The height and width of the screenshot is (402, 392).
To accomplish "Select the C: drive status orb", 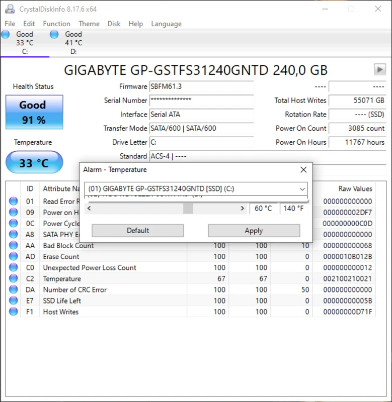I will click(6, 34).
